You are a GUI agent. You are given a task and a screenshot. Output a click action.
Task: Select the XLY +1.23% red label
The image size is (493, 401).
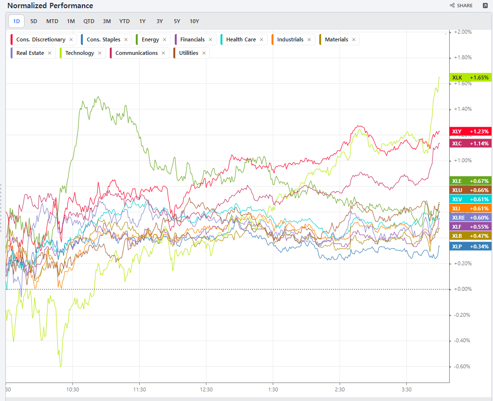(x=470, y=131)
